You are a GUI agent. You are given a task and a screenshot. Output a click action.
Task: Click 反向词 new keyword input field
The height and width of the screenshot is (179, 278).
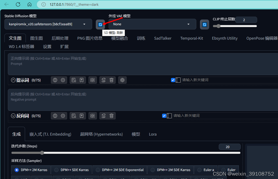click(x=225, y=116)
